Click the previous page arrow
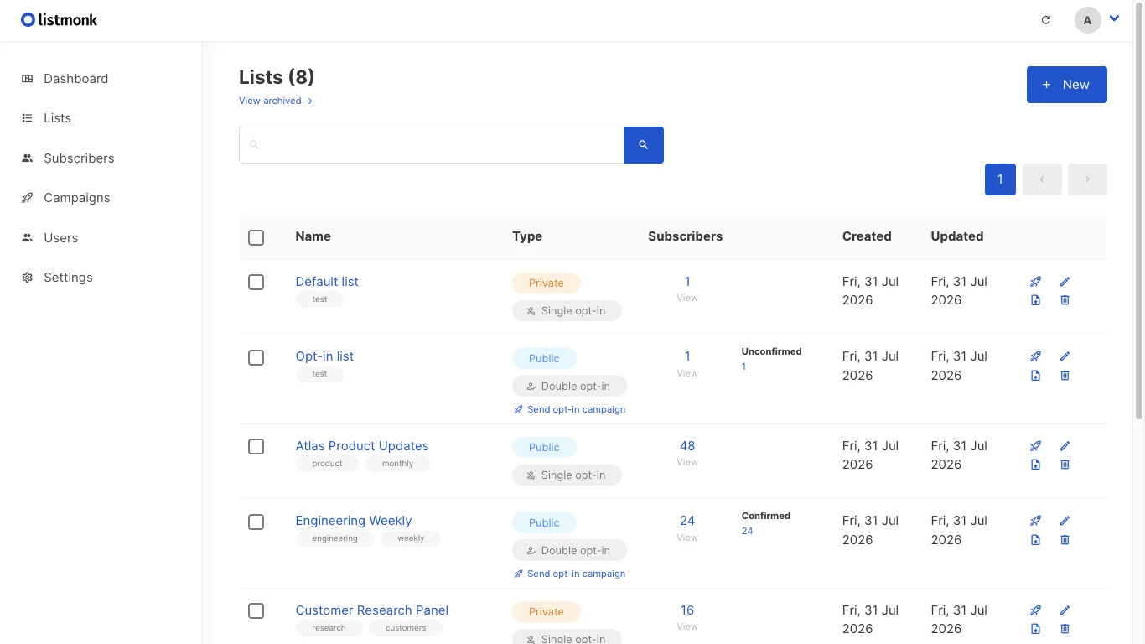Viewport: 1145px width, 644px height. click(1042, 179)
